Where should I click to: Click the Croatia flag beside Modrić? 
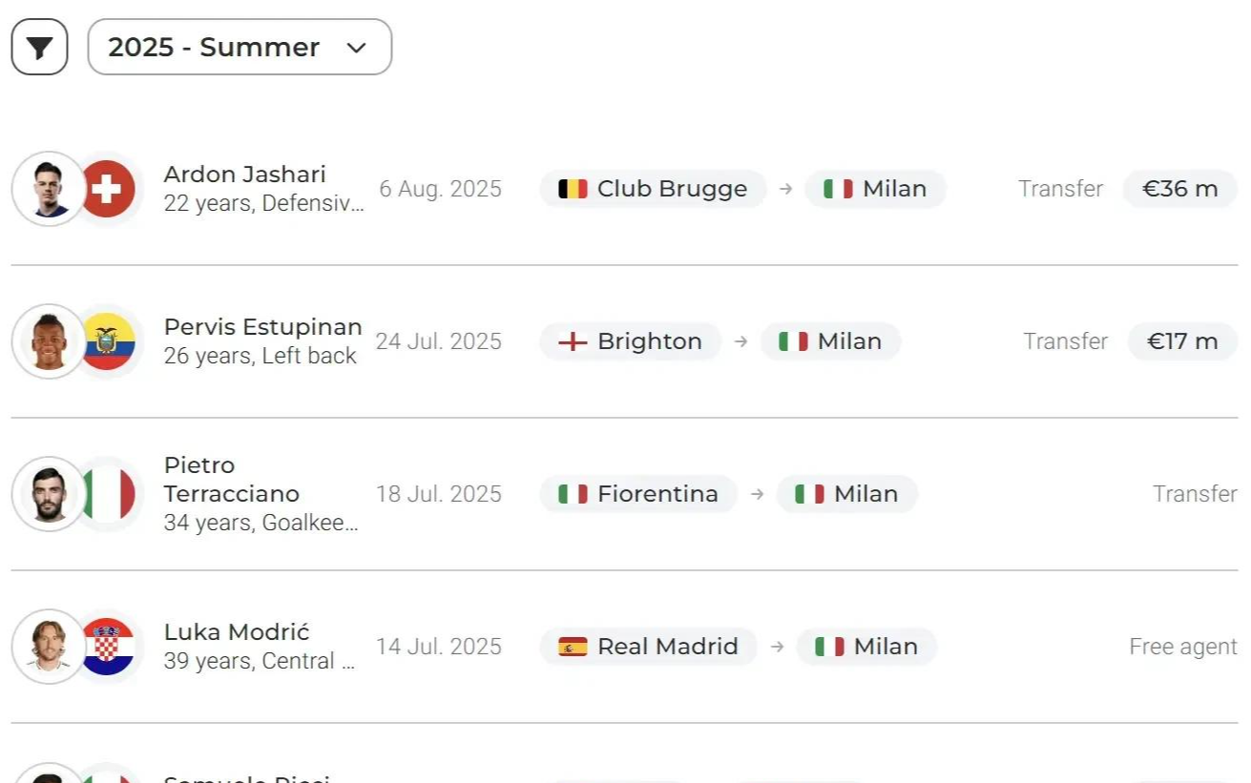point(106,647)
